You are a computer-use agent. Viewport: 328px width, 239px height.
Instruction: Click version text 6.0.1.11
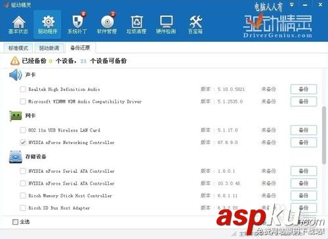tap(228, 196)
